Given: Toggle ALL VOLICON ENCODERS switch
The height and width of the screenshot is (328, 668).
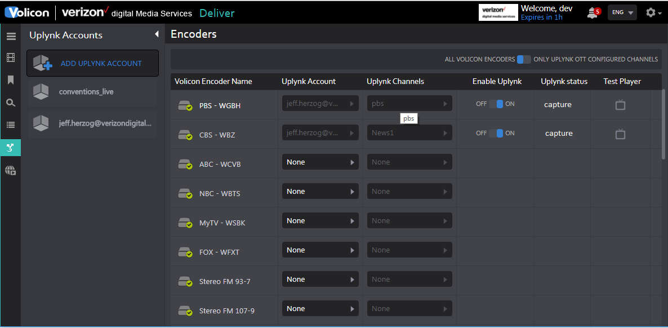Looking at the screenshot, I should 524,59.
